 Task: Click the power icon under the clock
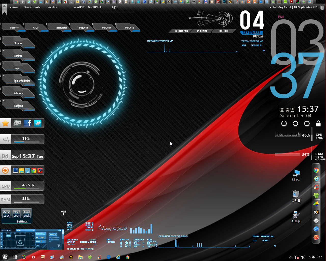(284, 123)
